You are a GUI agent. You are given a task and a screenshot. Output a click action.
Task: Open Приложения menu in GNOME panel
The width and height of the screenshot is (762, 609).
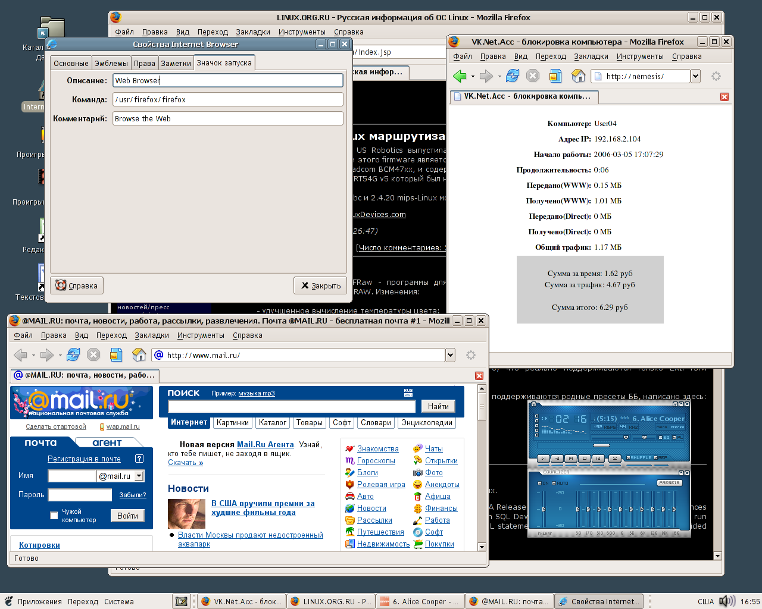tap(39, 601)
